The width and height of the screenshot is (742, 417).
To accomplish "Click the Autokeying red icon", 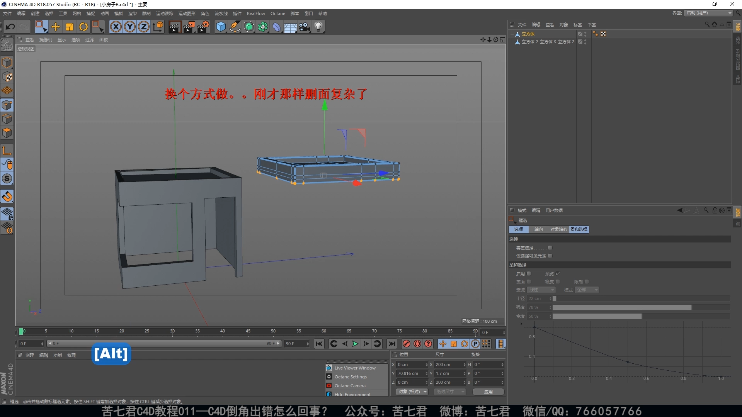I will point(417,344).
